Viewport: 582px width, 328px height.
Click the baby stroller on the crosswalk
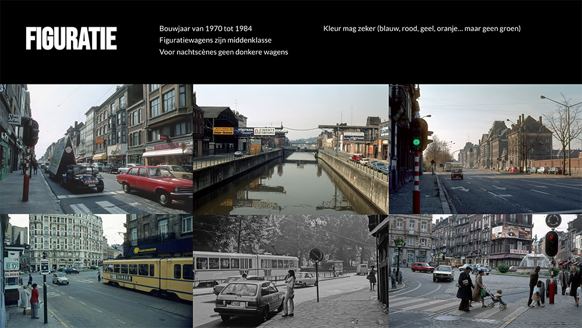(498, 299)
